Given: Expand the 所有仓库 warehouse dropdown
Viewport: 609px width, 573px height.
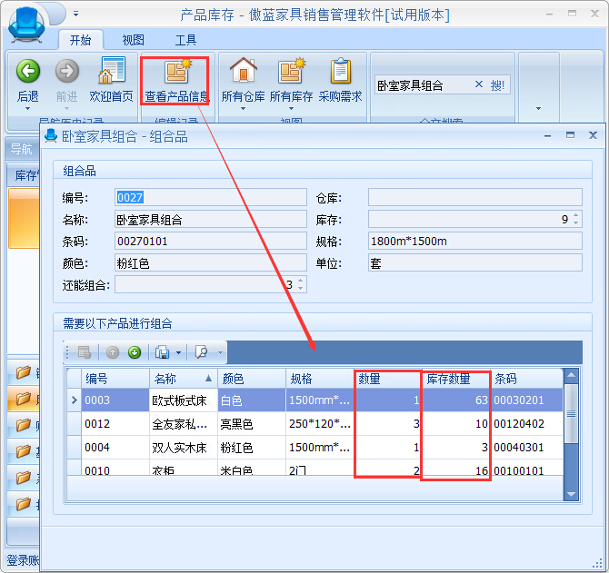Looking at the screenshot, I should [x=244, y=109].
